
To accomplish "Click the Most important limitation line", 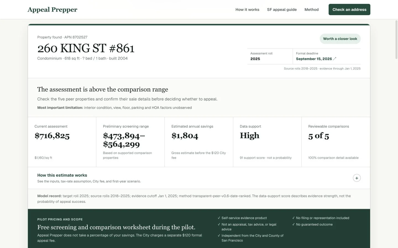I will 114,108.
